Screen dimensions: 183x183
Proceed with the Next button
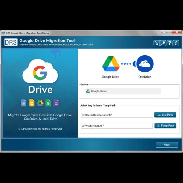[167, 145]
